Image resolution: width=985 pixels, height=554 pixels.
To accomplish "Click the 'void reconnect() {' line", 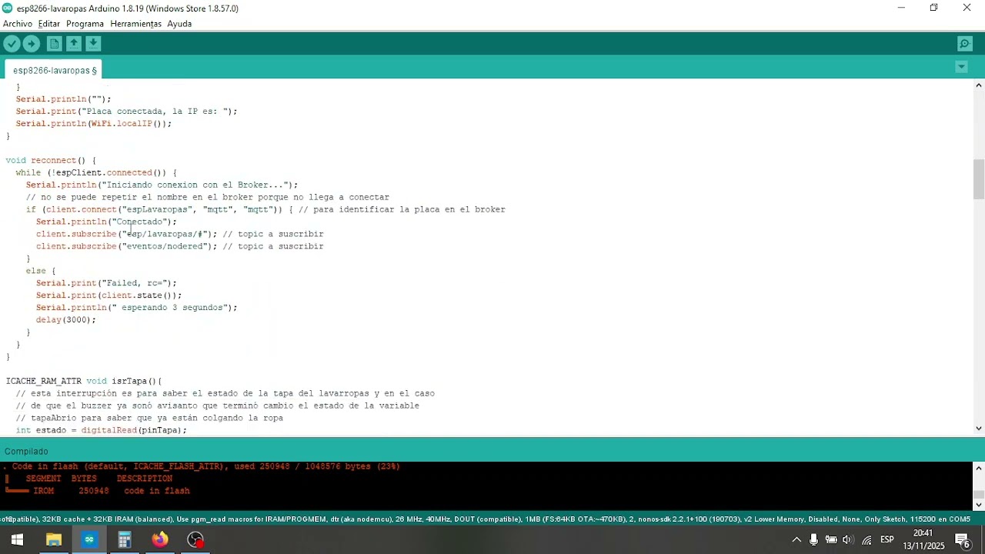I will [x=51, y=160].
